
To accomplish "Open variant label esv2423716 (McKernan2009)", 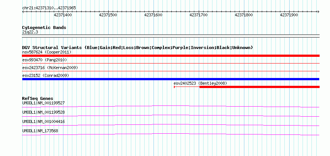I will [x=50, y=68].
